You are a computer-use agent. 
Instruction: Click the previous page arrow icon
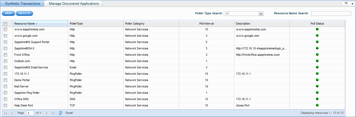pyautogui.click(x=12, y=113)
